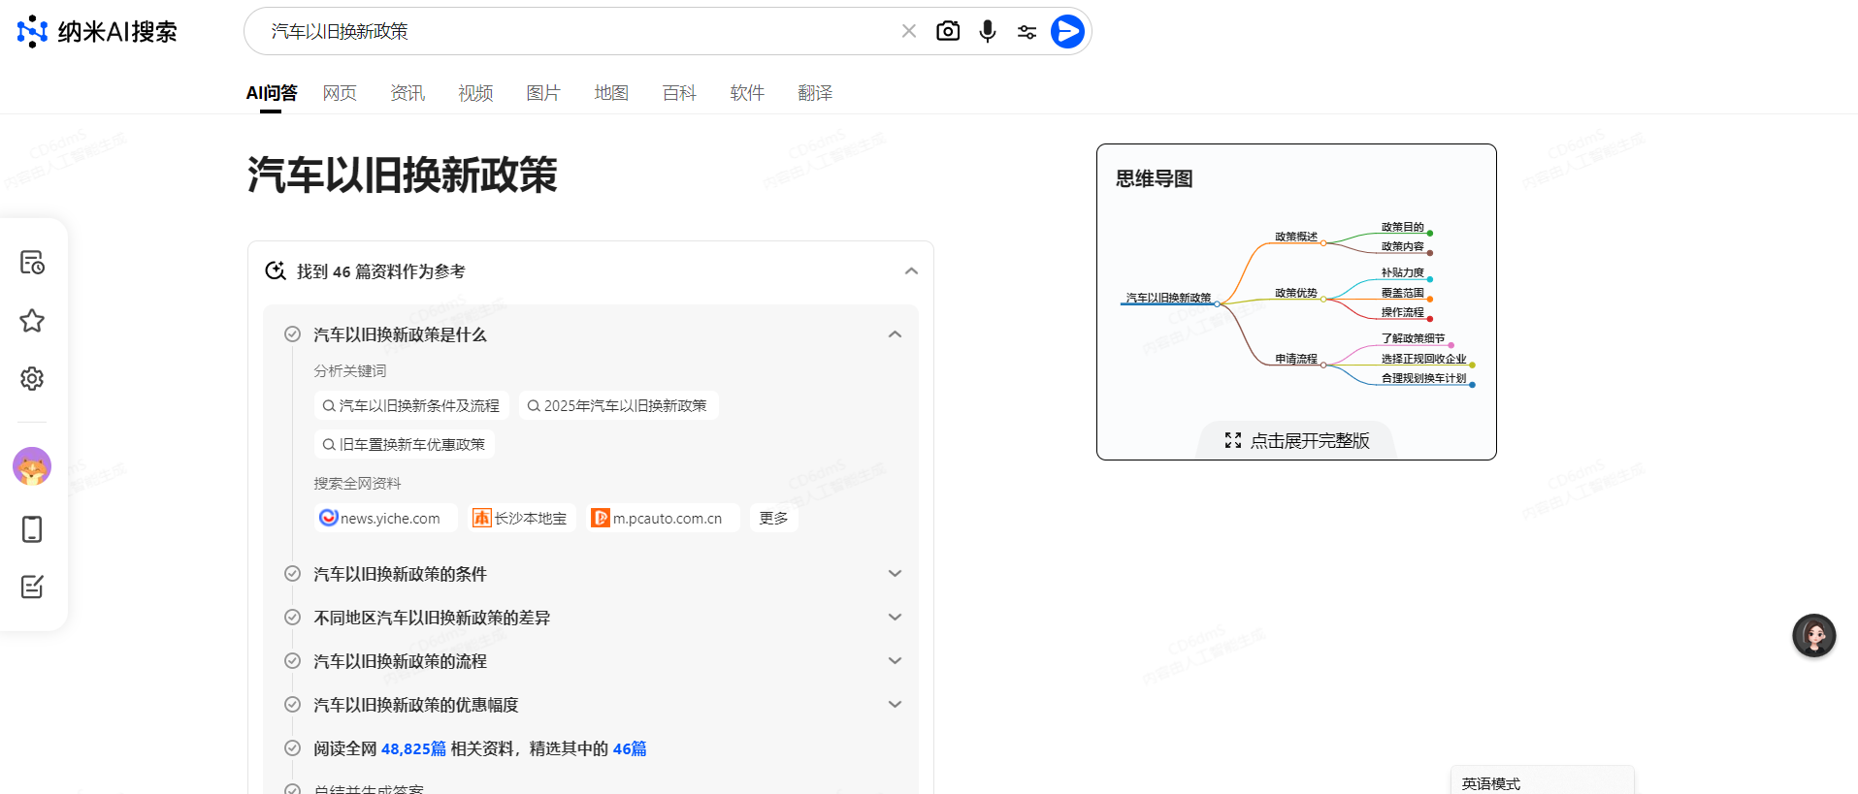Click 点击展开完整版 to expand the mind map
Viewport: 1858px width, 794px height.
tap(1297, 440)
